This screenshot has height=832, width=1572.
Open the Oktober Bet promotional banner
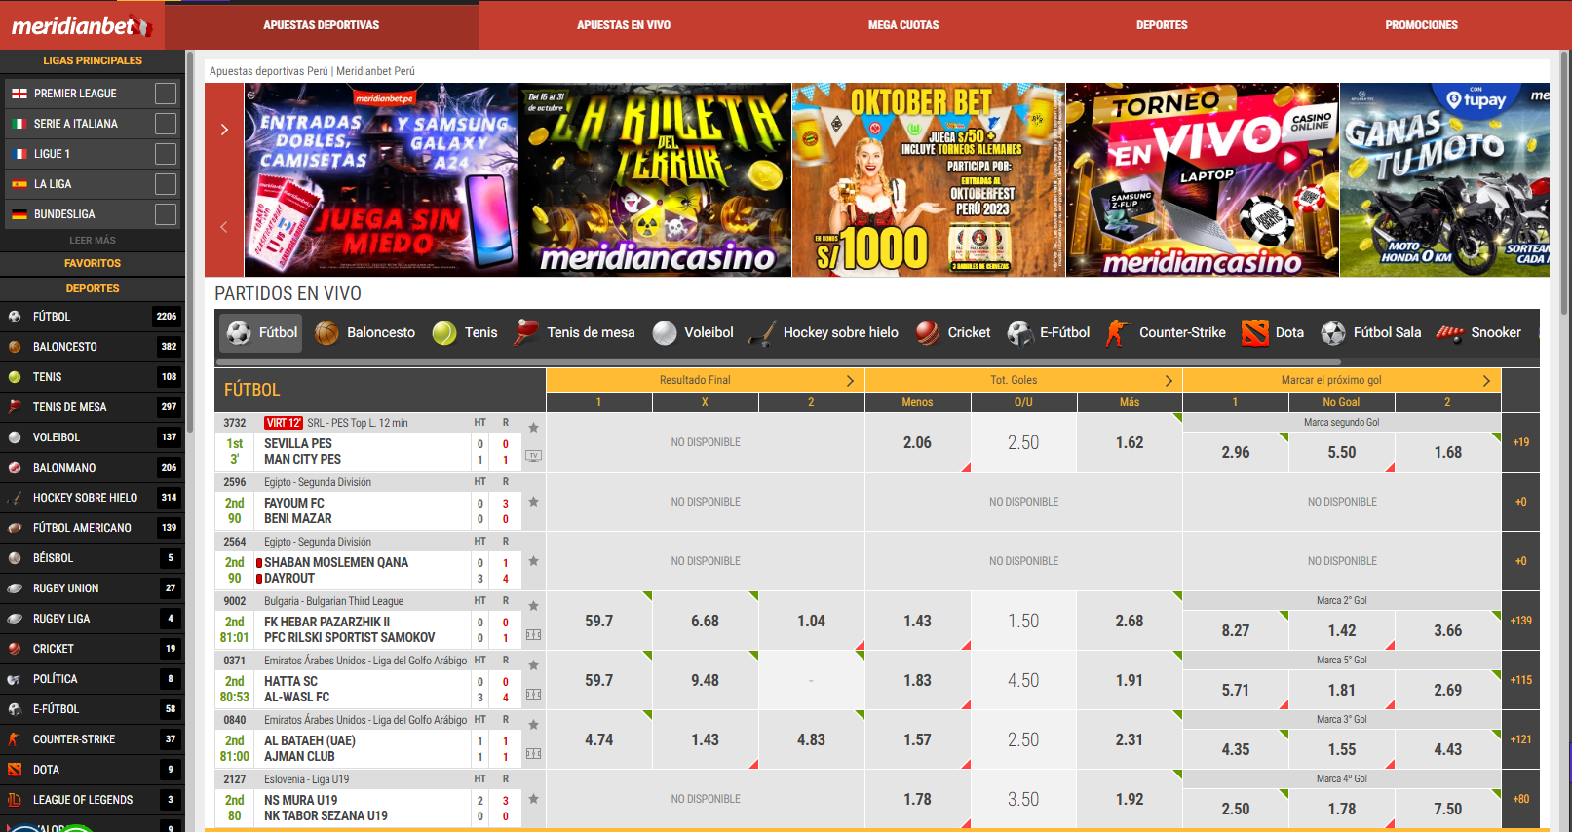tap(929, 179)
